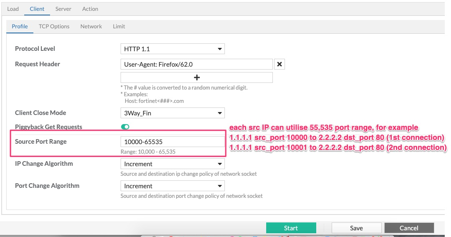Switch to the Network sub-tab
This screenshot has width=451, height=237.
pyautogui.click(x=91, y=26)
